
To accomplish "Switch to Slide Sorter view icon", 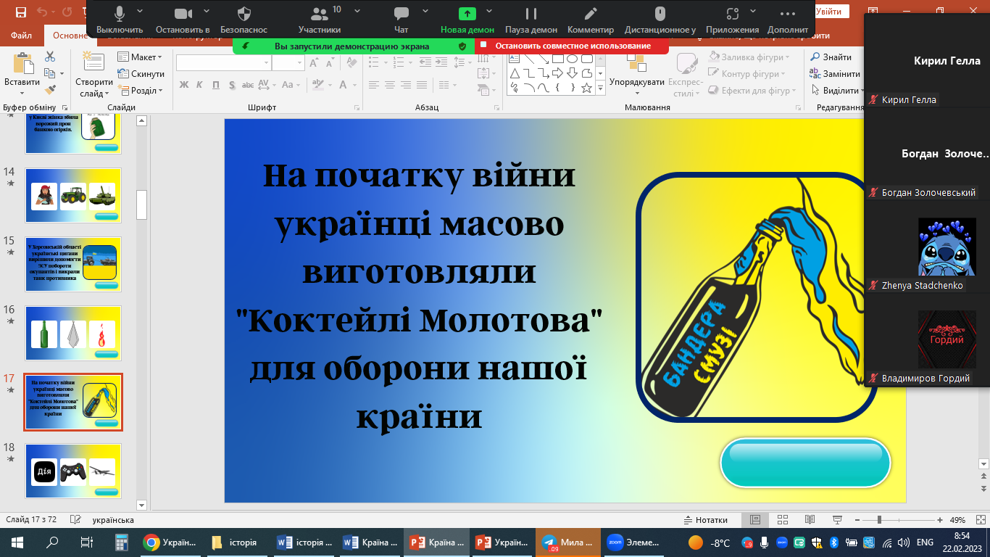I will coord(782,520).
